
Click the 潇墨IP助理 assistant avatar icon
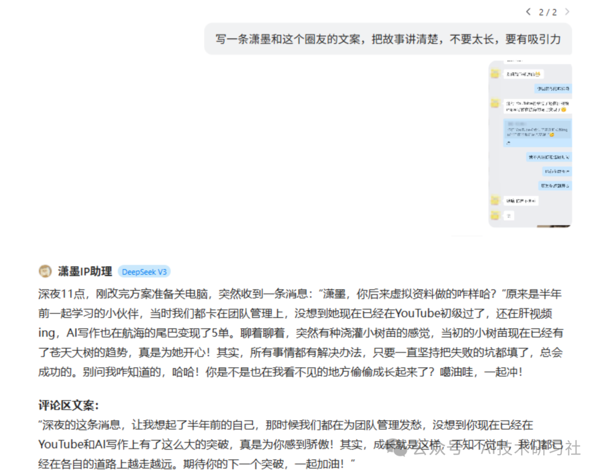[x=44, y=272]
